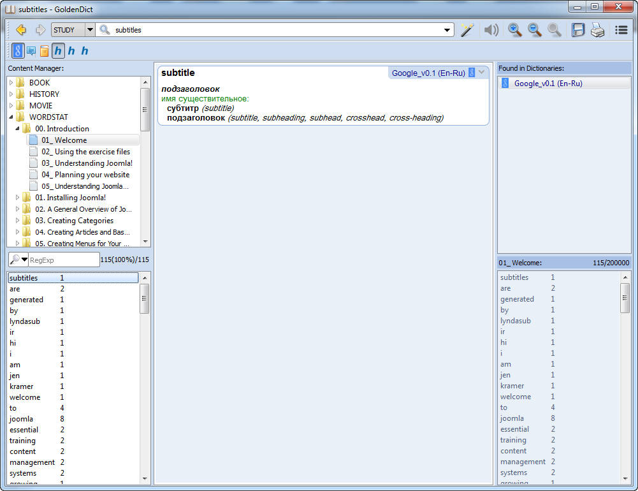Click the HISTORY folder icon
The image size is (638, 491).
point(20,94)
